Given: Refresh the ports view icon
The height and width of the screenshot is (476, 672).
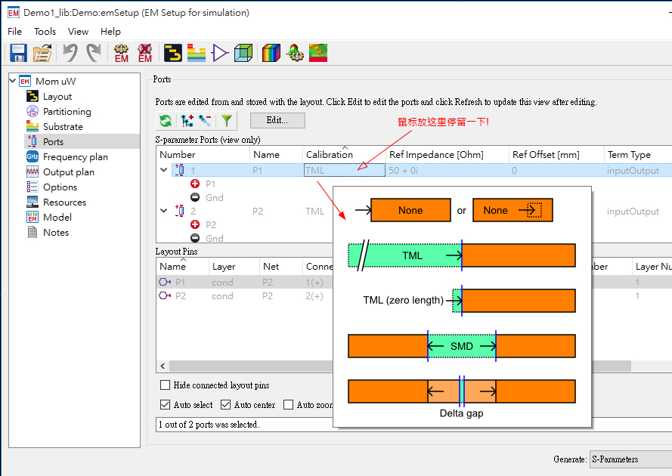Looking at the screenshot, I should point(166,121).
